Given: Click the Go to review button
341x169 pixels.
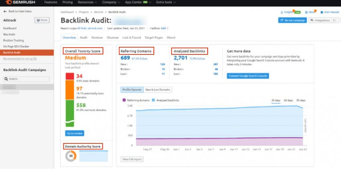Looking at the screenshot, I should click(x=75, y=133).
